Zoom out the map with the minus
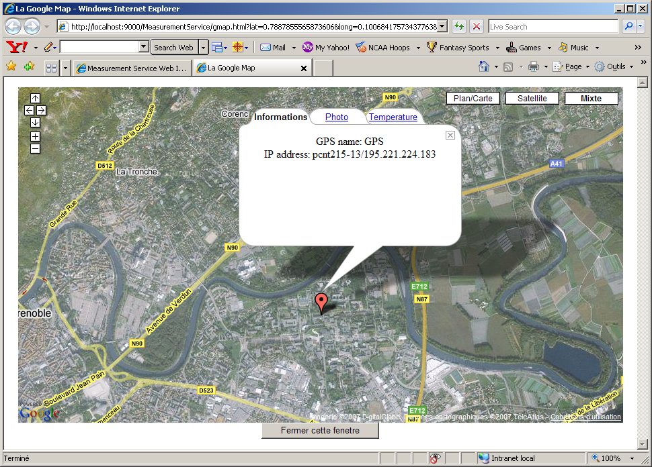652x467 pixels. [36, 148]
